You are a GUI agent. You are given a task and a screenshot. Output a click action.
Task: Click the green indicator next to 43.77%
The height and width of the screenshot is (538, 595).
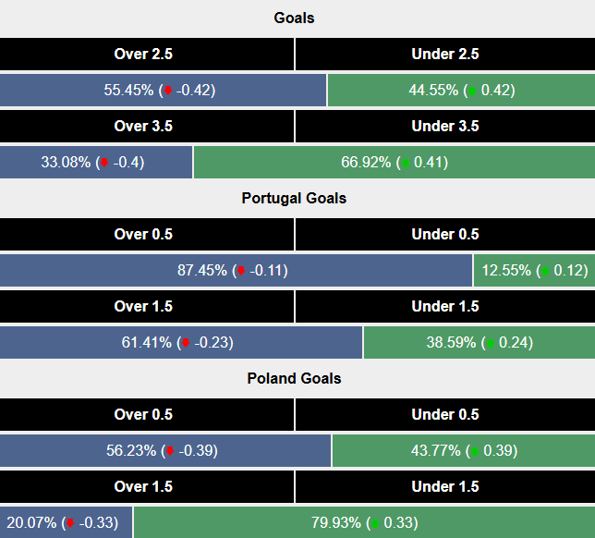point(473,452)
